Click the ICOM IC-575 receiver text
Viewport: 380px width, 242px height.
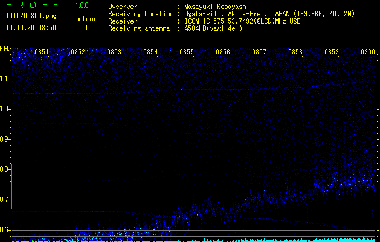[242, 21]
